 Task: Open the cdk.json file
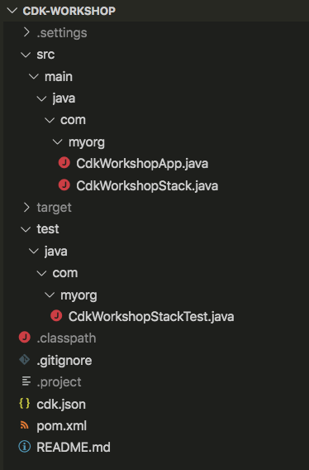[x=61, y=404]
